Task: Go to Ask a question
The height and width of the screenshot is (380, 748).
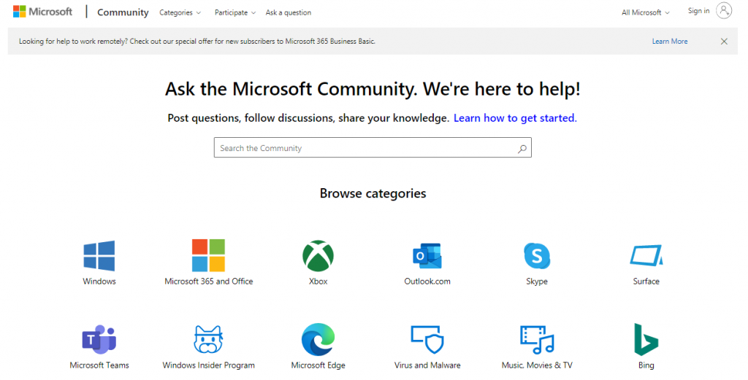Action: pos(289,12)
